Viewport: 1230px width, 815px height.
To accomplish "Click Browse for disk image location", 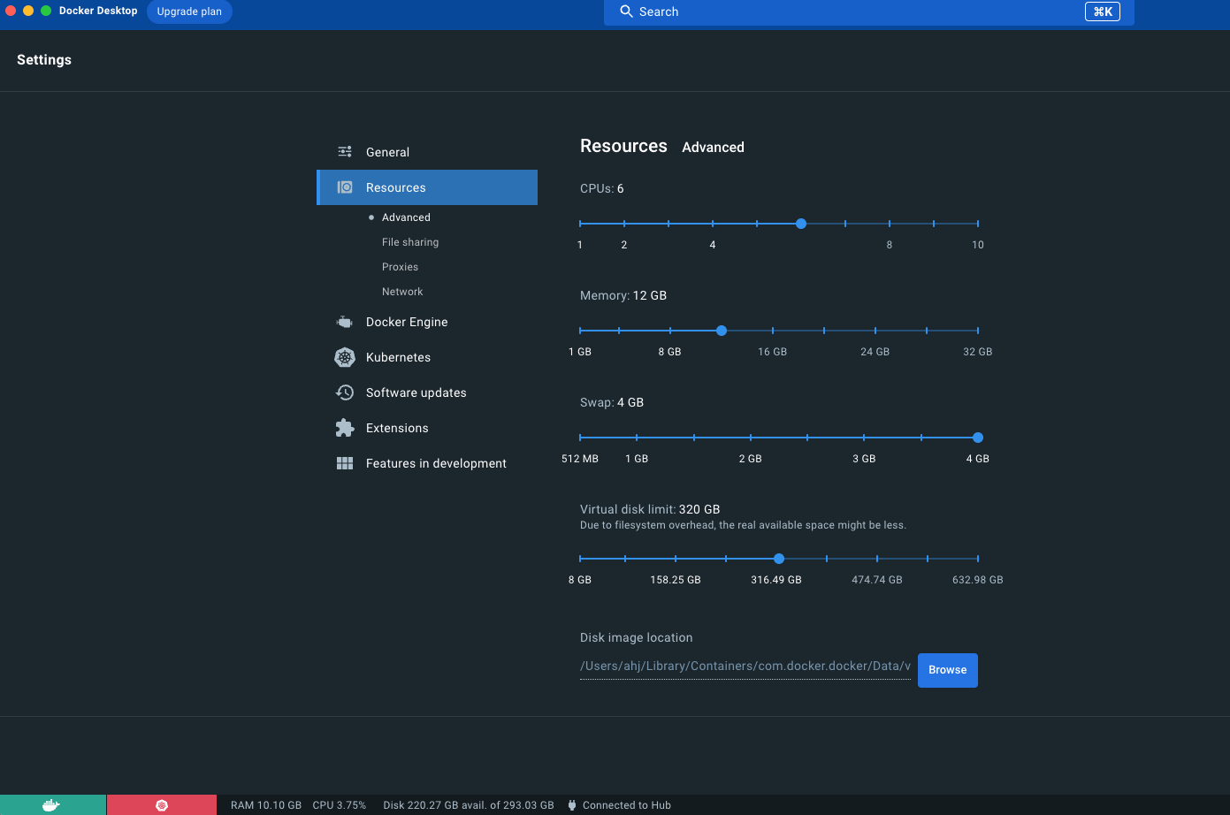I will click(948, 670).
